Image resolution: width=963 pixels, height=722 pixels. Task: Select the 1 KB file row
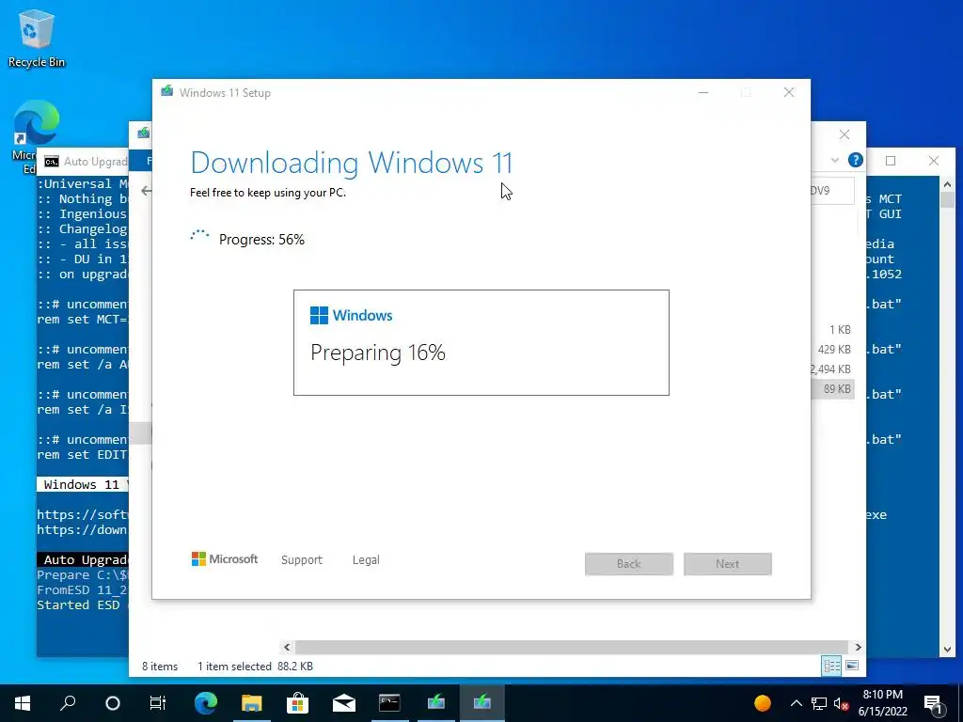832,330
